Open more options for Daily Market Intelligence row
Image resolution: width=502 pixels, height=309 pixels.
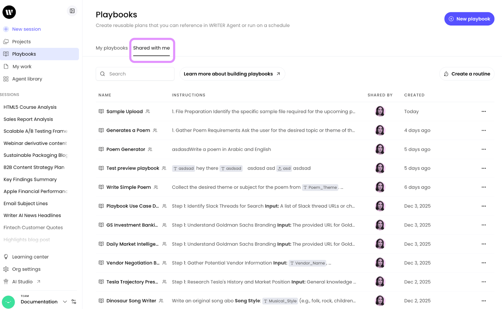(483, 244)
